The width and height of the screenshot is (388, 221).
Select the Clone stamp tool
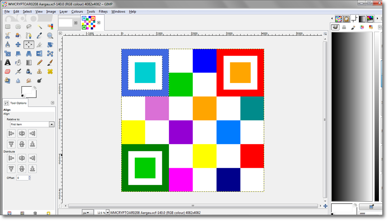[40, 72]
